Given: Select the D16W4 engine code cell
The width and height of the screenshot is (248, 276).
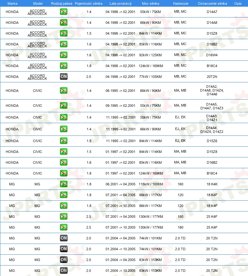Looking at the screenshot, I should pos(212,55).
